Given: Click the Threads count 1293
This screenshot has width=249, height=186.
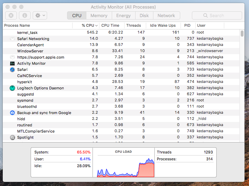Looking at the screenshot, I should 208,152.
